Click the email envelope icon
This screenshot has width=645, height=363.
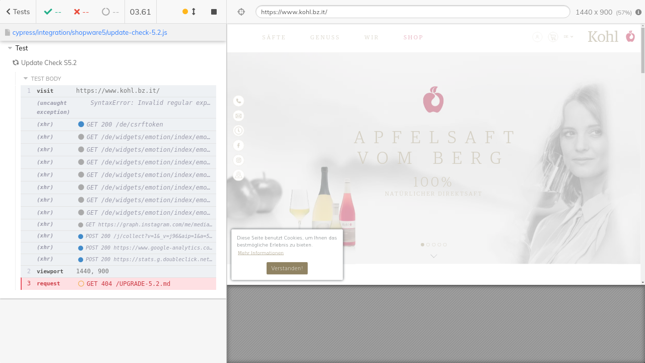(x=238, y=116)
